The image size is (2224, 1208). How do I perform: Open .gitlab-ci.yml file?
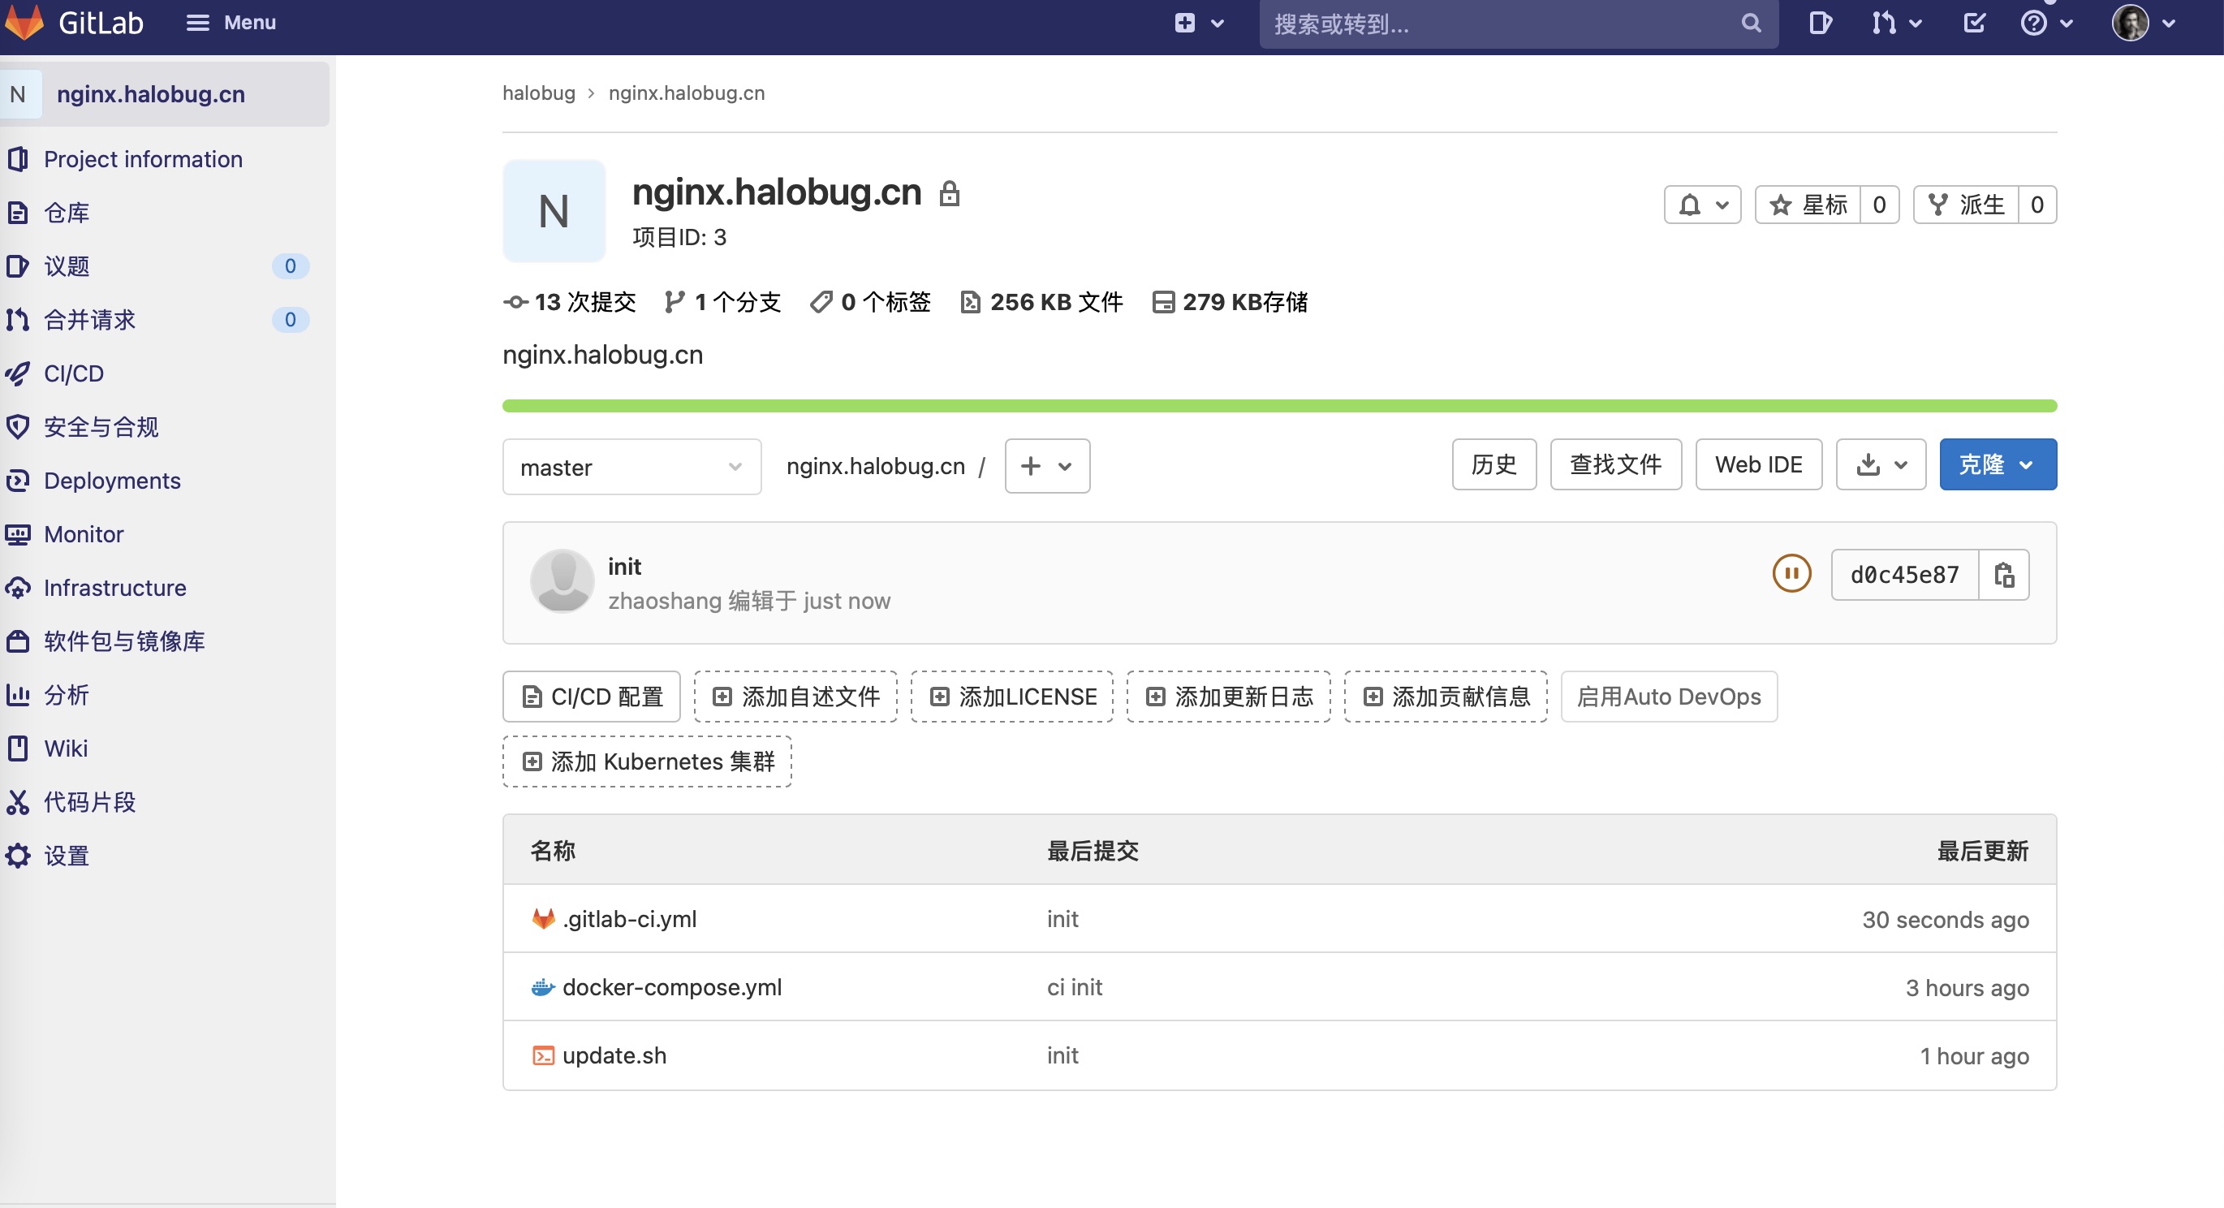tap(629, 919)
